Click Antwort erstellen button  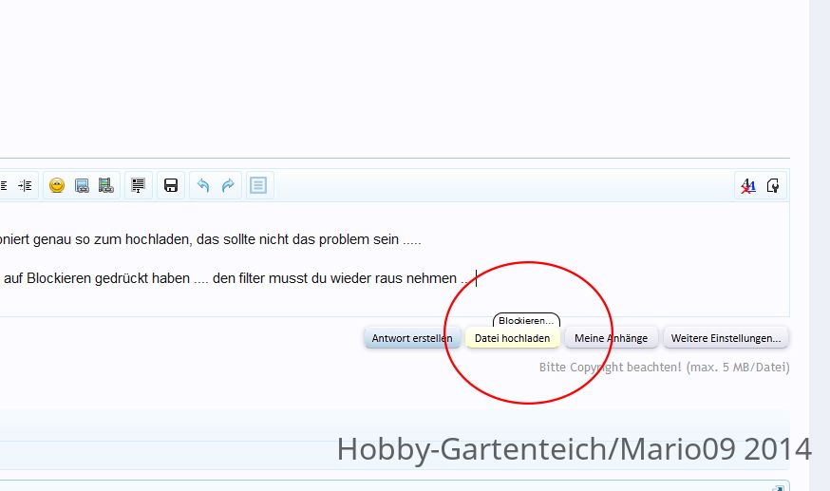tap(412, 338)
